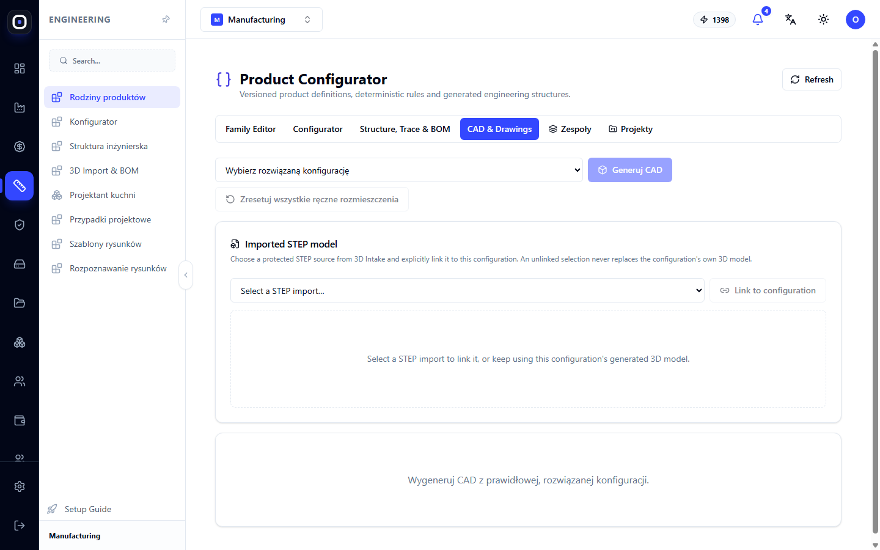
Task: Open the user avatar menu
Action: (856, 20)
